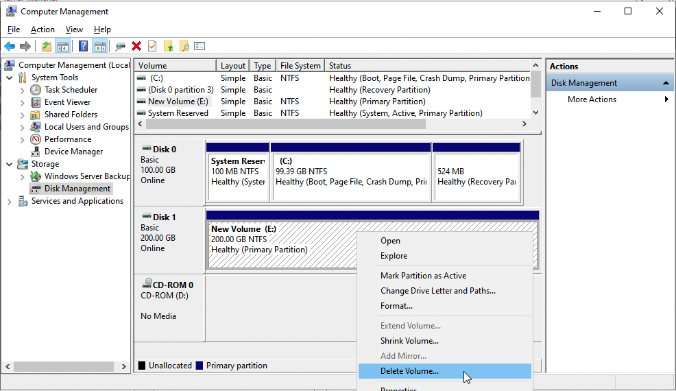Toggle Show/Hide Console Tree toolbar button

coord(63,46)
